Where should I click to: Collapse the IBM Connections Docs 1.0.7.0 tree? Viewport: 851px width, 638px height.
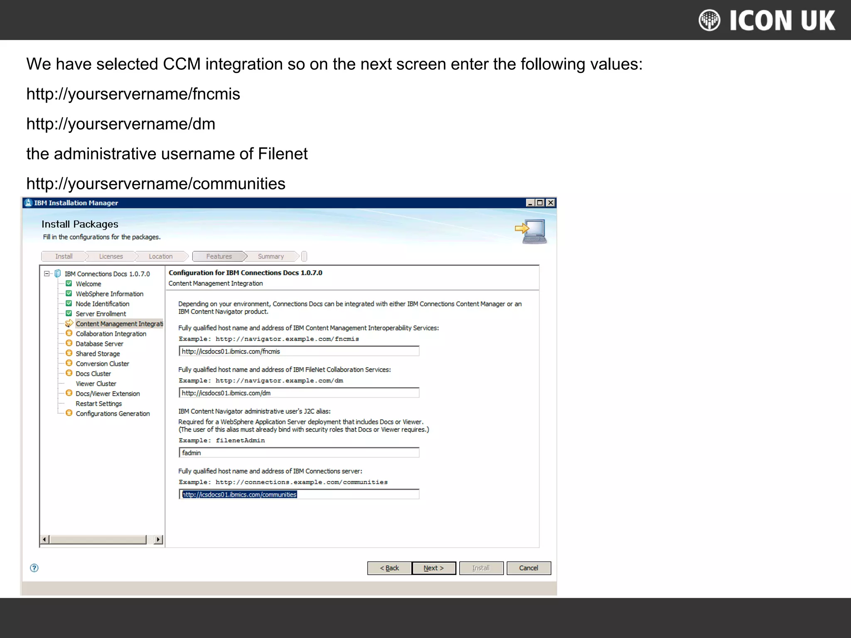click(47, 274)
